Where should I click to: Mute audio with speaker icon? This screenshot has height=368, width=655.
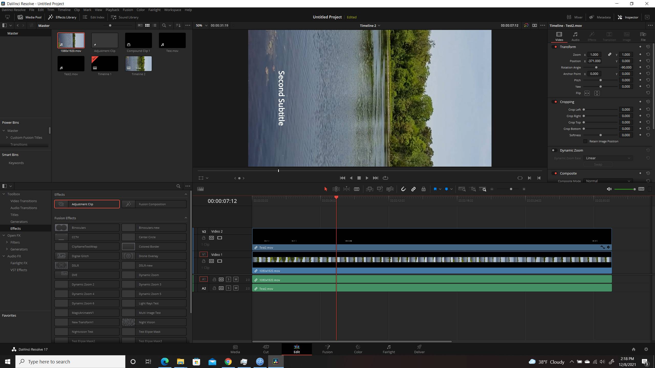[609, 189]
